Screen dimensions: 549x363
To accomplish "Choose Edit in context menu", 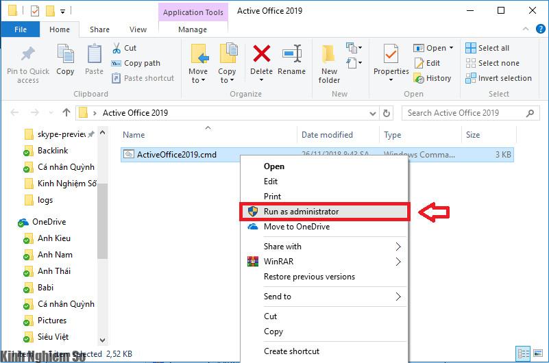I will pyautogui.click(x=324, y=181).
